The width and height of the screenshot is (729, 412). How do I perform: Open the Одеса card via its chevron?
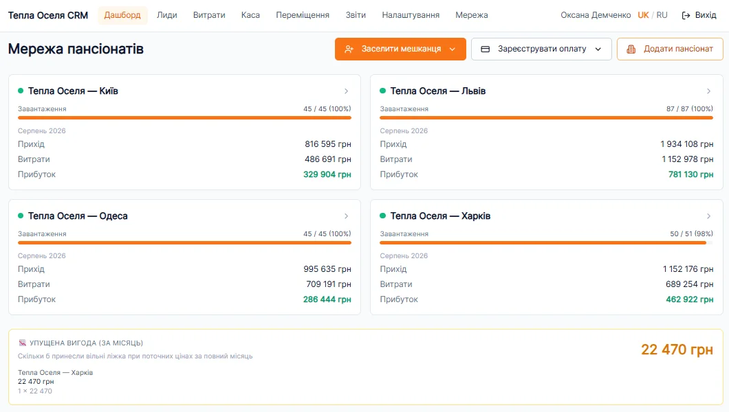(x=347, y=216)
